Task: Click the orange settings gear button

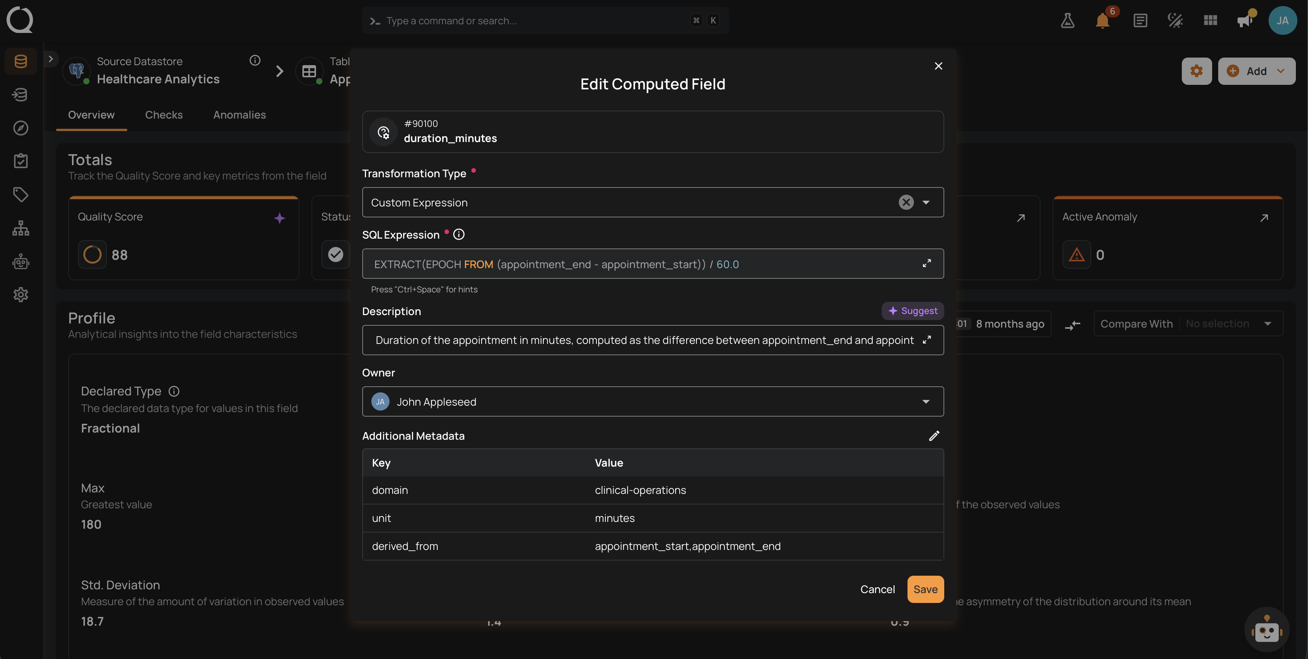Action: point(1196,71)
